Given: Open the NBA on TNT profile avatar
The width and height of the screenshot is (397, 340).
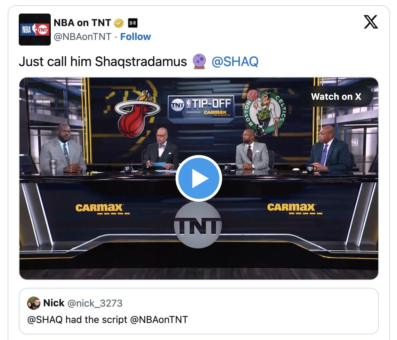Looking at the screenshot, I should click(35, 30).
